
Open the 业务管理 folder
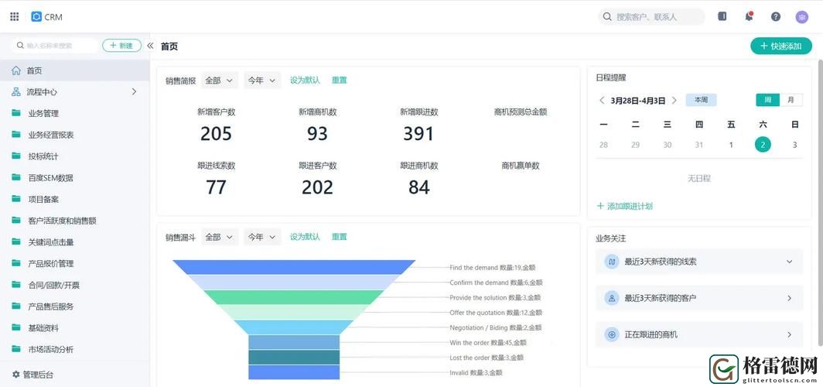pos(16,113)
